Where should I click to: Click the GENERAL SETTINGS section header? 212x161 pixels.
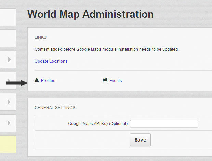(55, 108)
